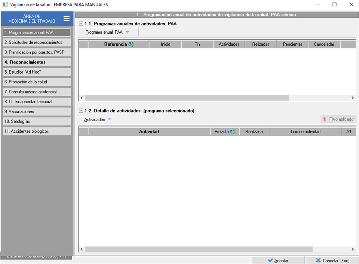Image resolution: width=359 pixels, height=264 pixels.
Task: Open the Actividades dropdown menu
Action: [x=98, y=120]
